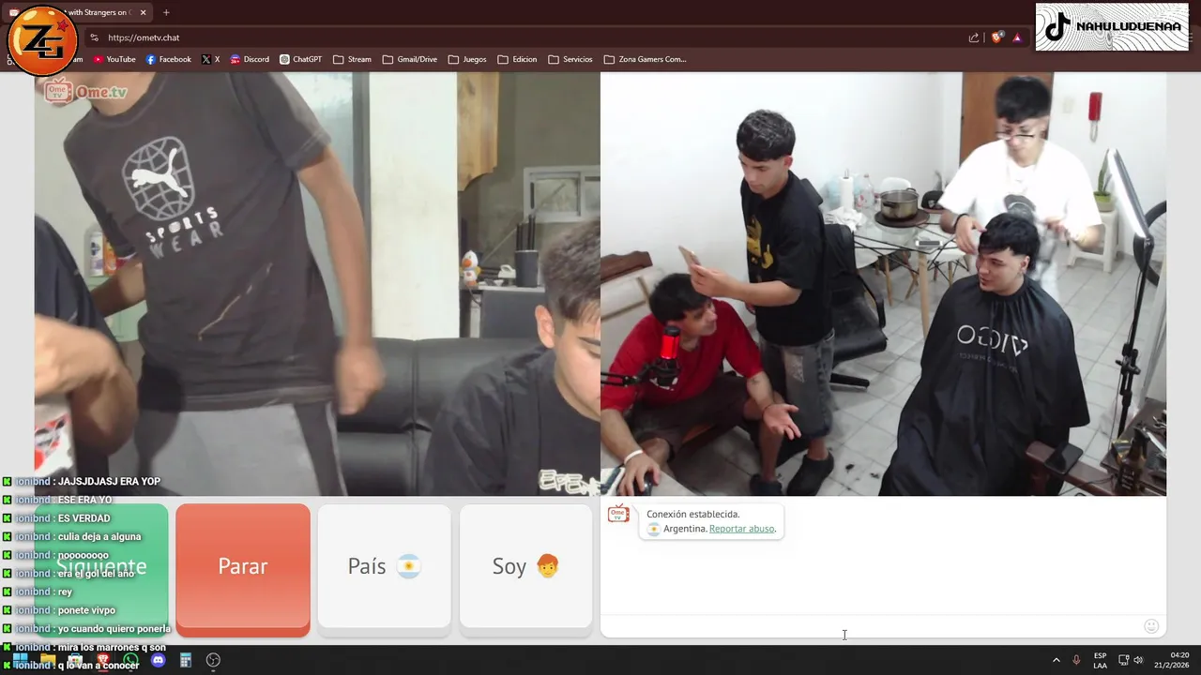Open File Explorer from the taskbar
This screenshot has height=675, width=1201.
47,660
